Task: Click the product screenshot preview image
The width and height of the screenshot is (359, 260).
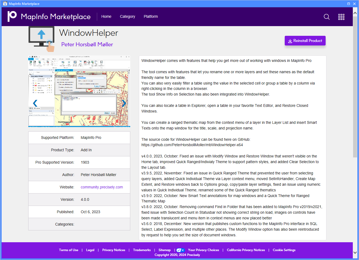Action: [79, 91]
